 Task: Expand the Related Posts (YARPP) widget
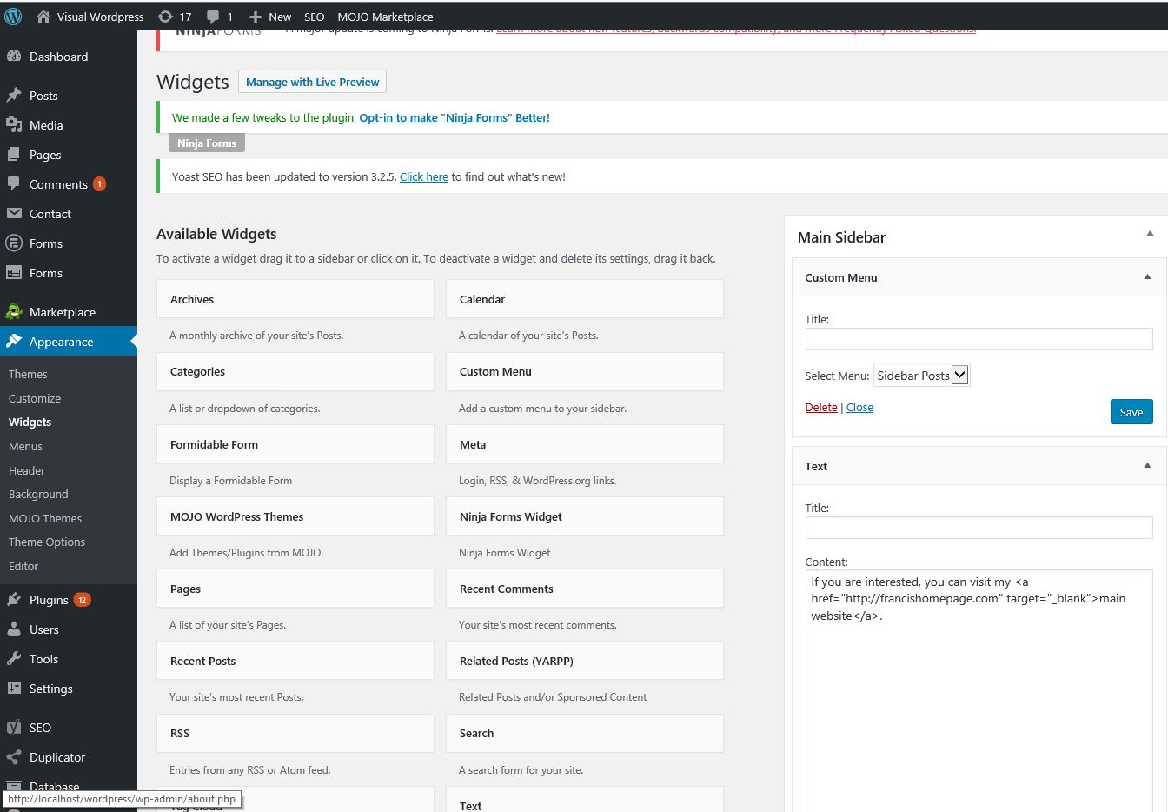[x=584, y=661]
